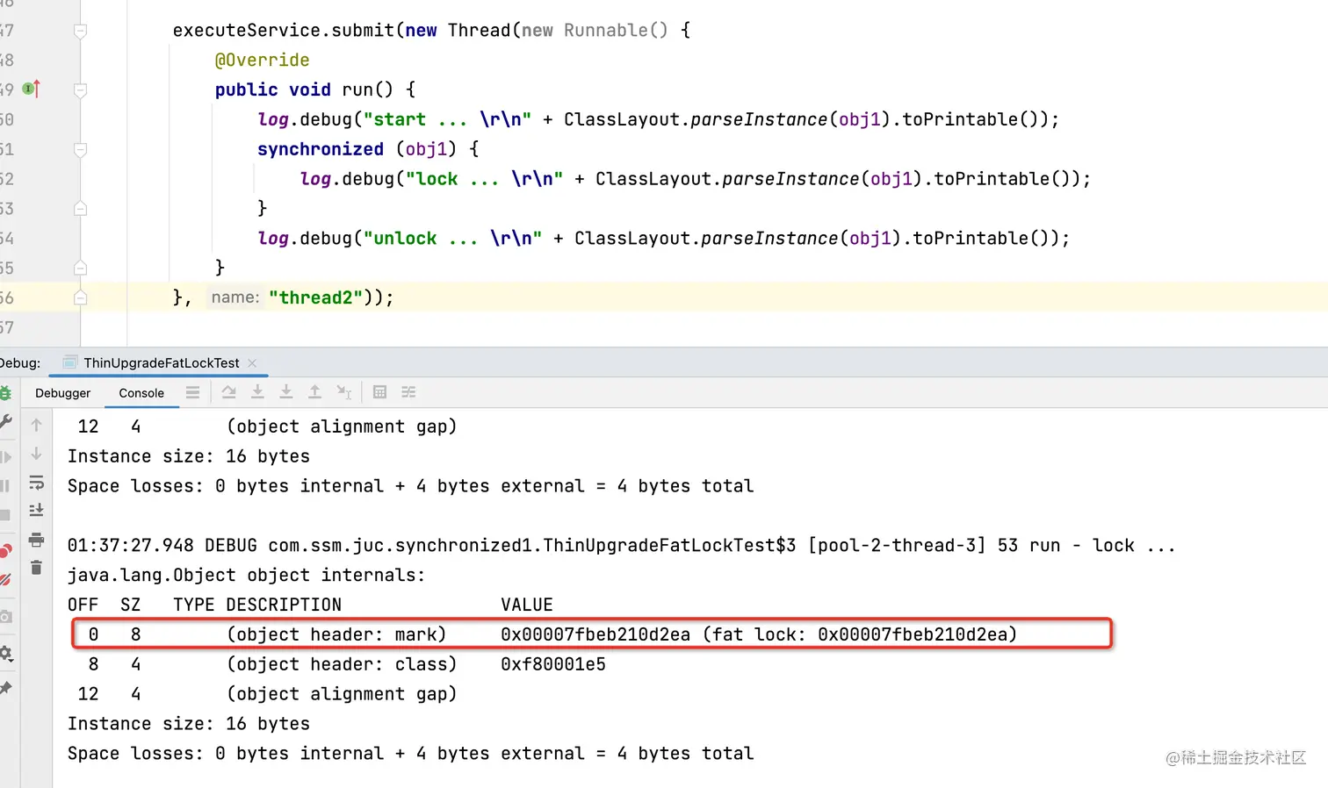Click the Run to Cursor icon
The image size is (1328, 788).
tap(344, 392)
